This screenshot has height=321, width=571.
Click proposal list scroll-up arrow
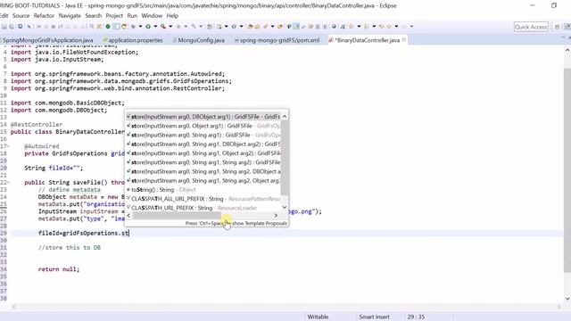(285, 117)
